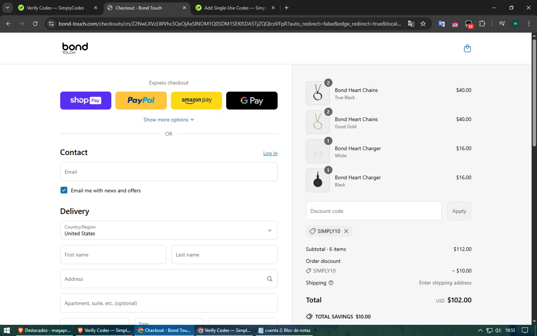
Task: Pay with Google Pay
Action: [252, 101]
